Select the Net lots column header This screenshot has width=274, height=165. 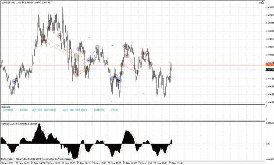tap(99, 110)
